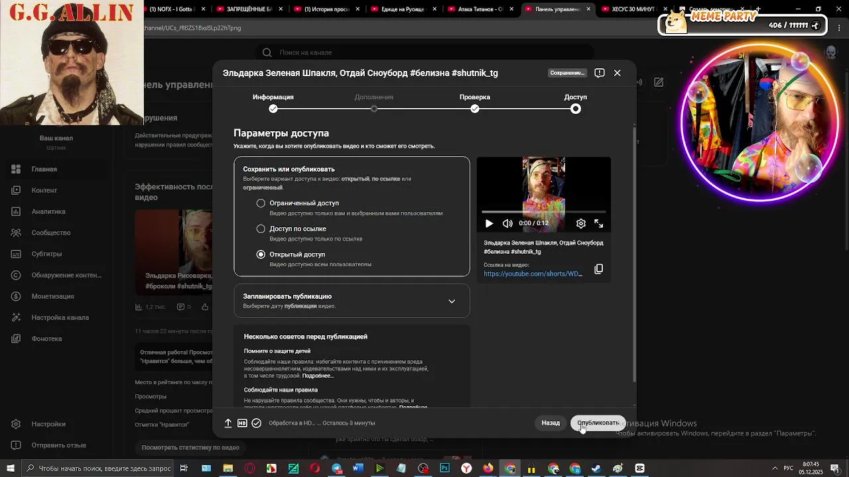This screenshot has width=849, height=477.
Task: Click the РУС language indicator
Action: [788, 468]
